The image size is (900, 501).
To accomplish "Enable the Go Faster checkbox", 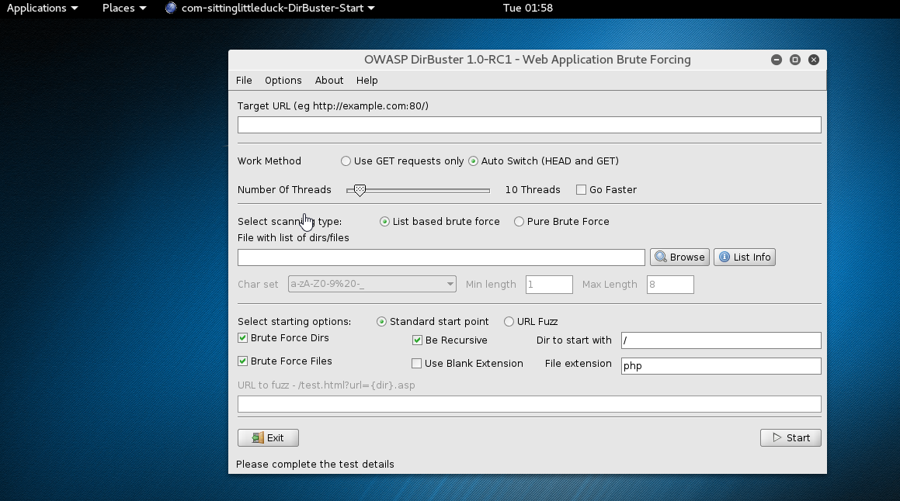I will 581,190.
